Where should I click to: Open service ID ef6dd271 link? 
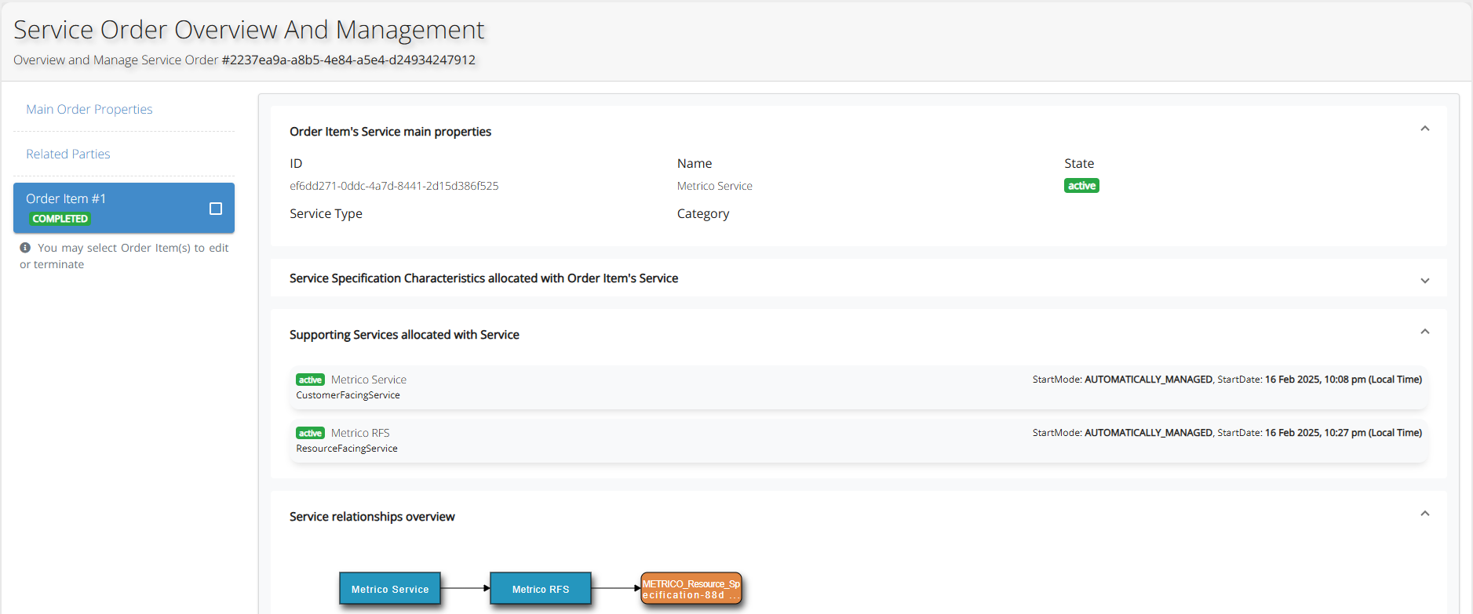point(394,186)
